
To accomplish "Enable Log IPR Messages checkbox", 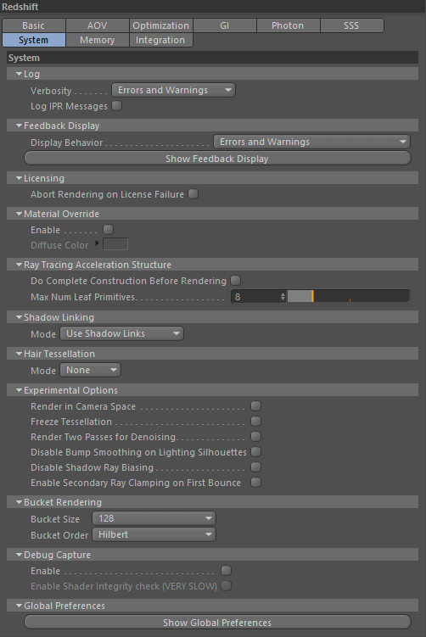I will (116, 106).
